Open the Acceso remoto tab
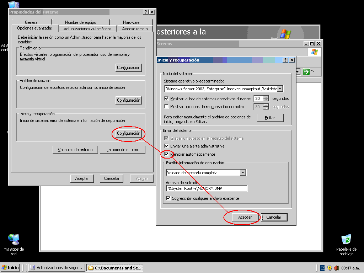This screenshot has height=273, width=364. click(135, 29)
